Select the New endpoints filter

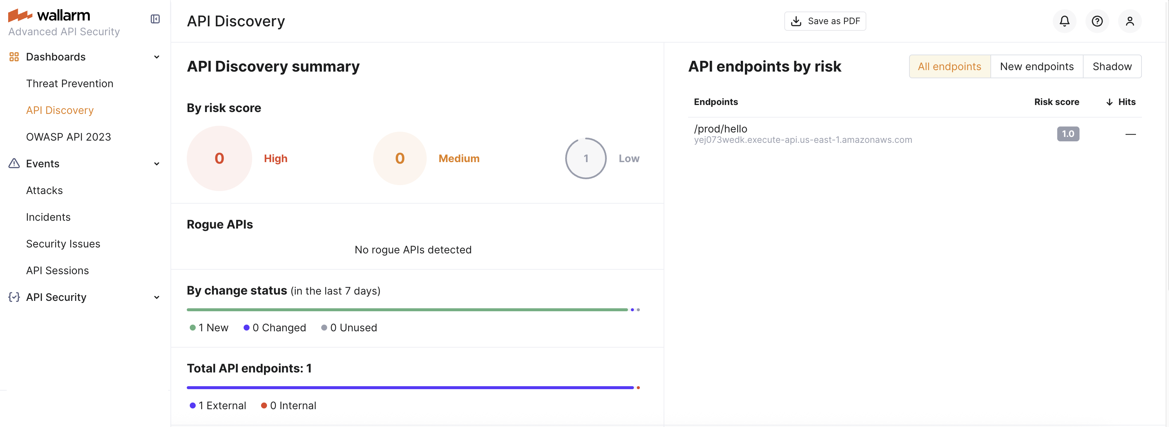pos(1037,66)
